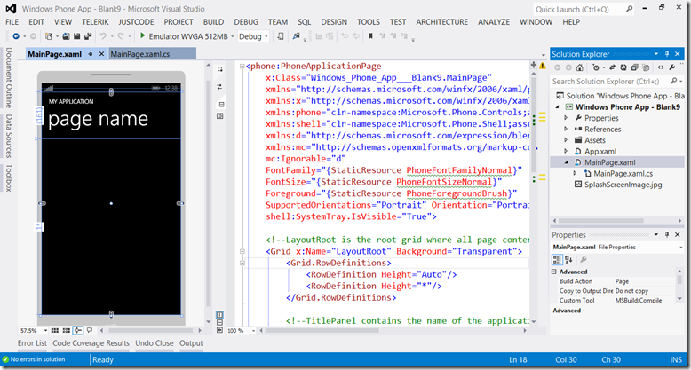The image size is (691, 370).
Task: Toggle snapping to snaplines in designer bar
Action: (x=78, y=330)
